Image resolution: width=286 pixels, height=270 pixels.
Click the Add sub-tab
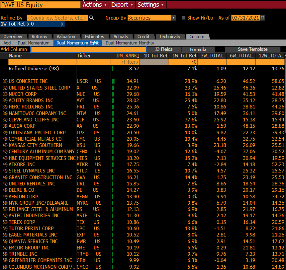[7, 43]
